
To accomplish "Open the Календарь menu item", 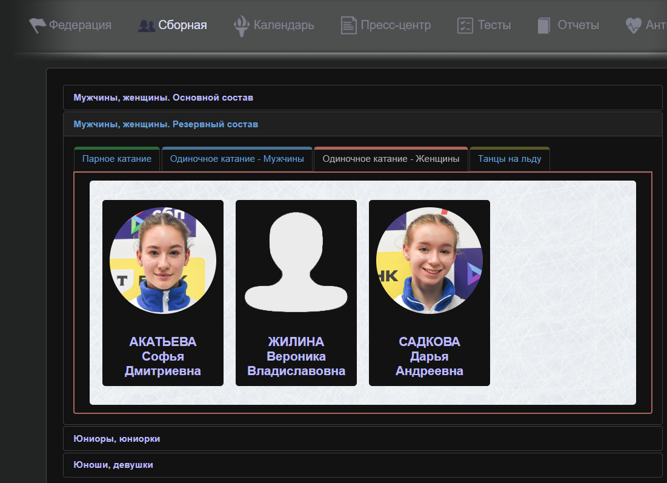I will (x=284, y=25).
